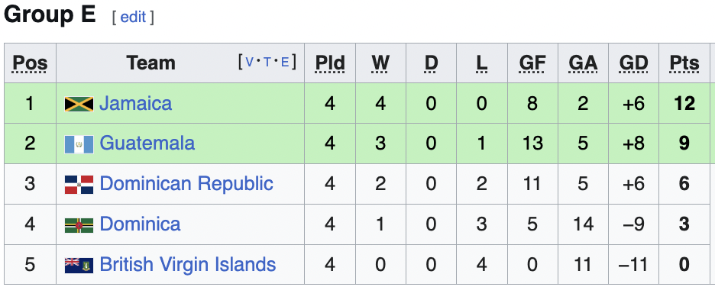The height and width of the screenshot is (287, 715).
Task: Click the V view-template link
Action: [250, 62]
